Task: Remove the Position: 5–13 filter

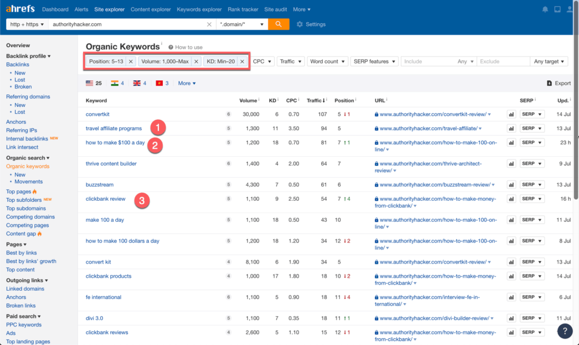Action: pos(131,62)
